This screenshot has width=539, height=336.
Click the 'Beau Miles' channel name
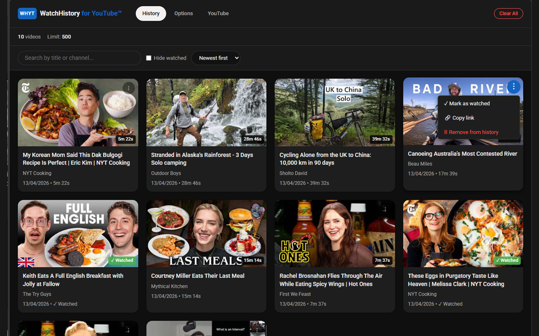420,164
